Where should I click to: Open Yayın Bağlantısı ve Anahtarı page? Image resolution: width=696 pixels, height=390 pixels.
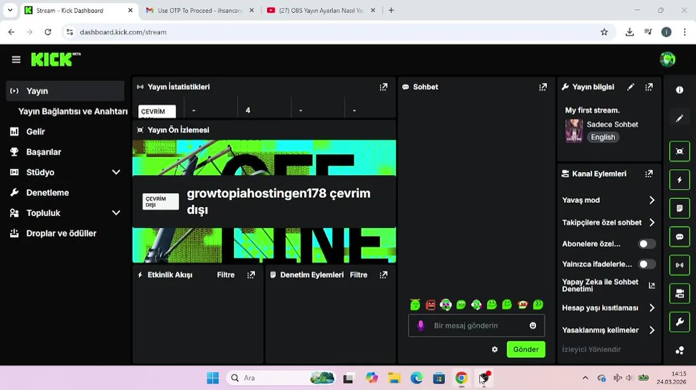coord(73,112)
